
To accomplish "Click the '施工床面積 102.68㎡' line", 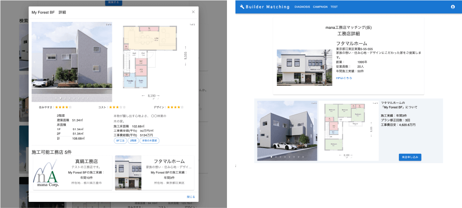I will tap(129, 126).
